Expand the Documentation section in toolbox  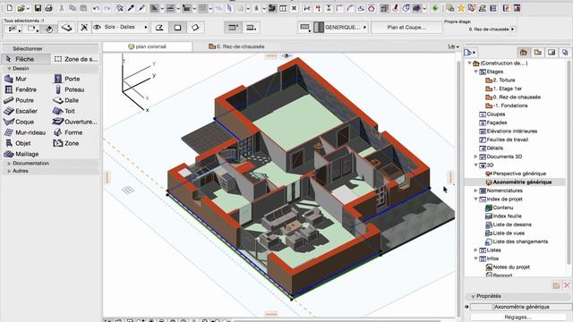(9, 164)
